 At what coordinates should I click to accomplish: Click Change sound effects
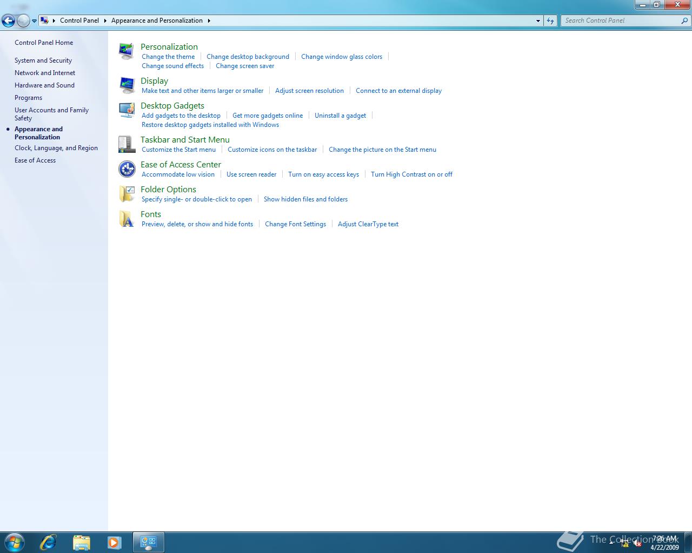tap(172, 66)
